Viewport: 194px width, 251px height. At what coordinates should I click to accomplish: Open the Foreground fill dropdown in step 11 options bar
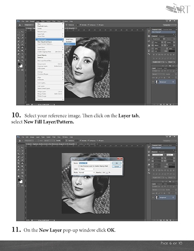click(29, 141)
